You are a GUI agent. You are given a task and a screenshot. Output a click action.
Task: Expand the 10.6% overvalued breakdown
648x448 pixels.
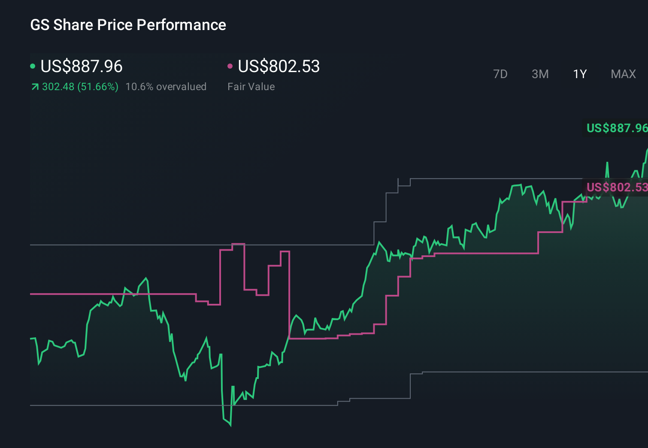166,86
